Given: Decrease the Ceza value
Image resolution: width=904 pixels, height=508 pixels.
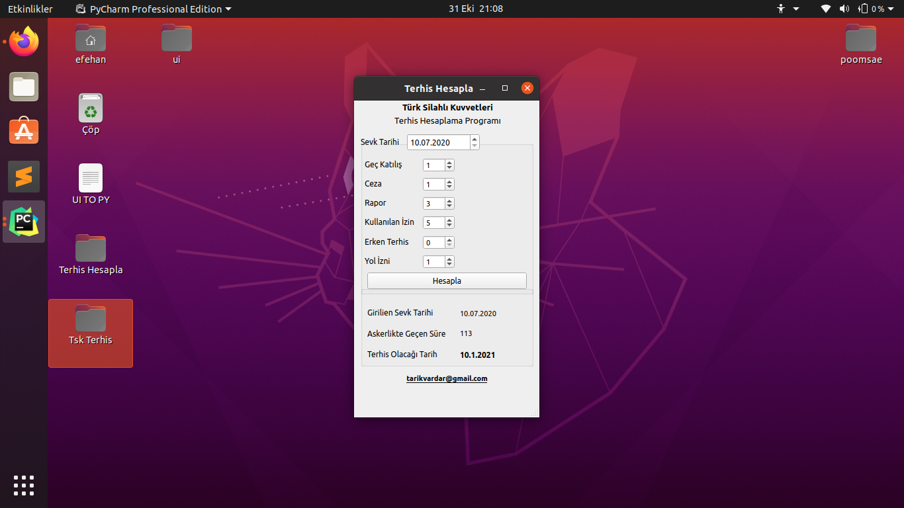Looking at the screenshot, I should click(449, 187).
